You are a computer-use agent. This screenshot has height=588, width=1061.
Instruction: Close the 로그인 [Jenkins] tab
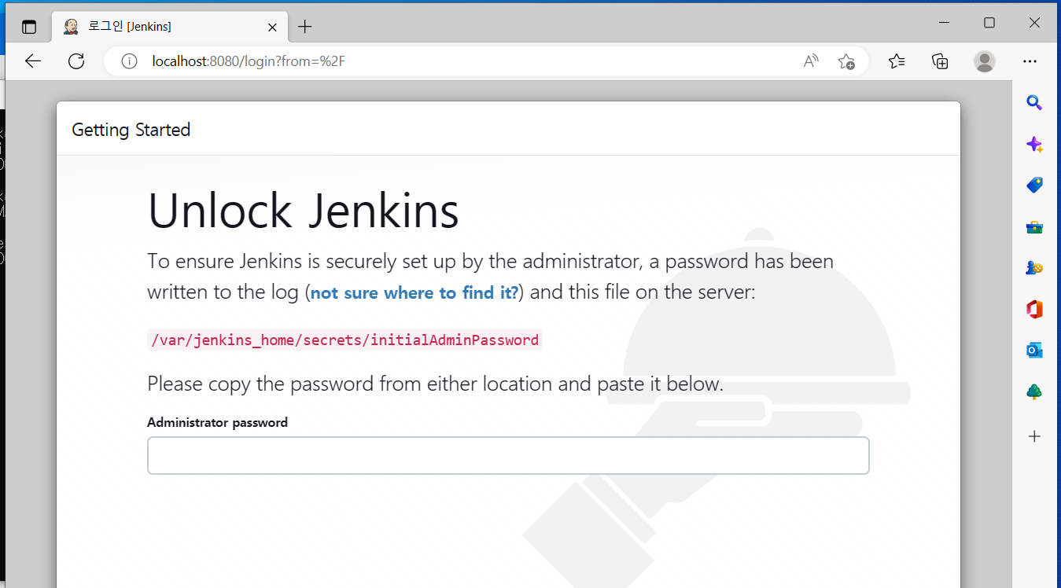(272, 27)
